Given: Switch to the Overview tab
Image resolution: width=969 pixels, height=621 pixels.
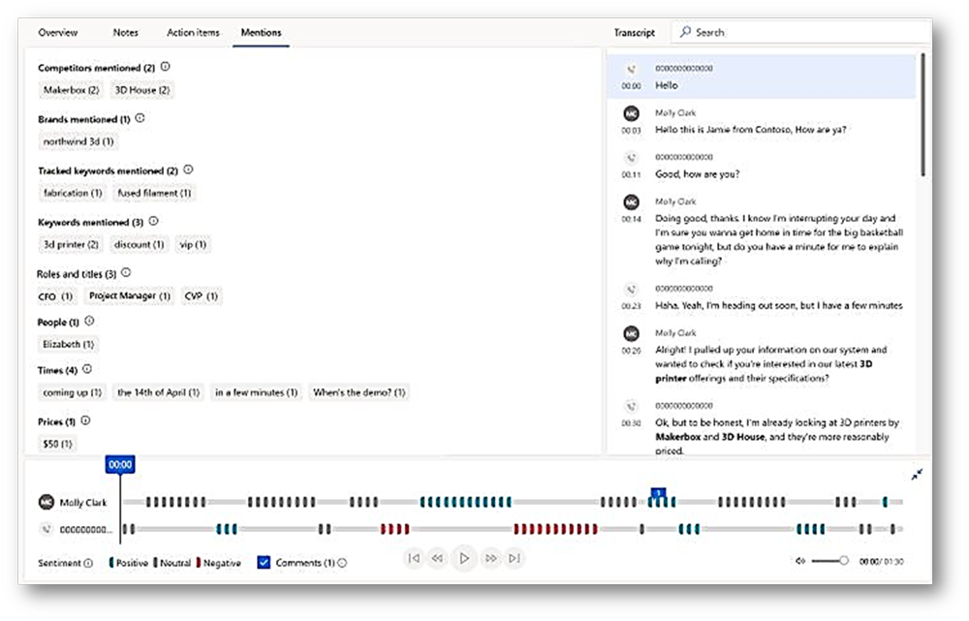Looking at the screenshot, I should [58, 33].
